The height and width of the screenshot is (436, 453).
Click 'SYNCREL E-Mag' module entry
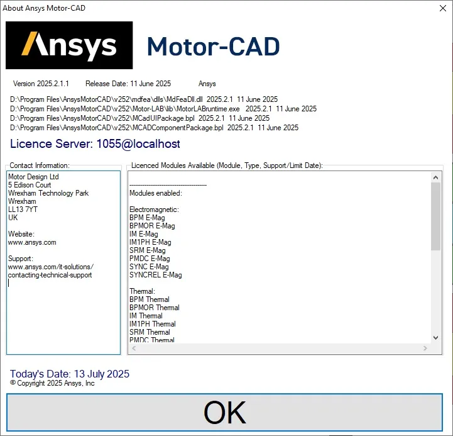click(x=155, y=275)
